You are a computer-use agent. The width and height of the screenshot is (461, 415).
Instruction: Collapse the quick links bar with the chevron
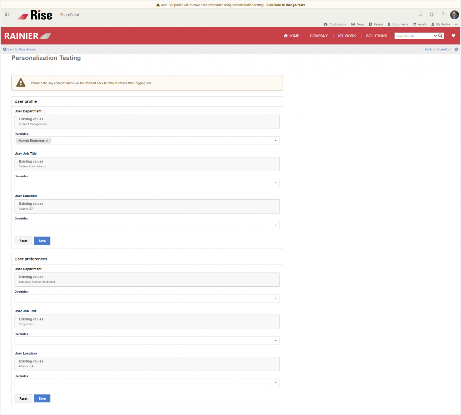pos(456,24)
